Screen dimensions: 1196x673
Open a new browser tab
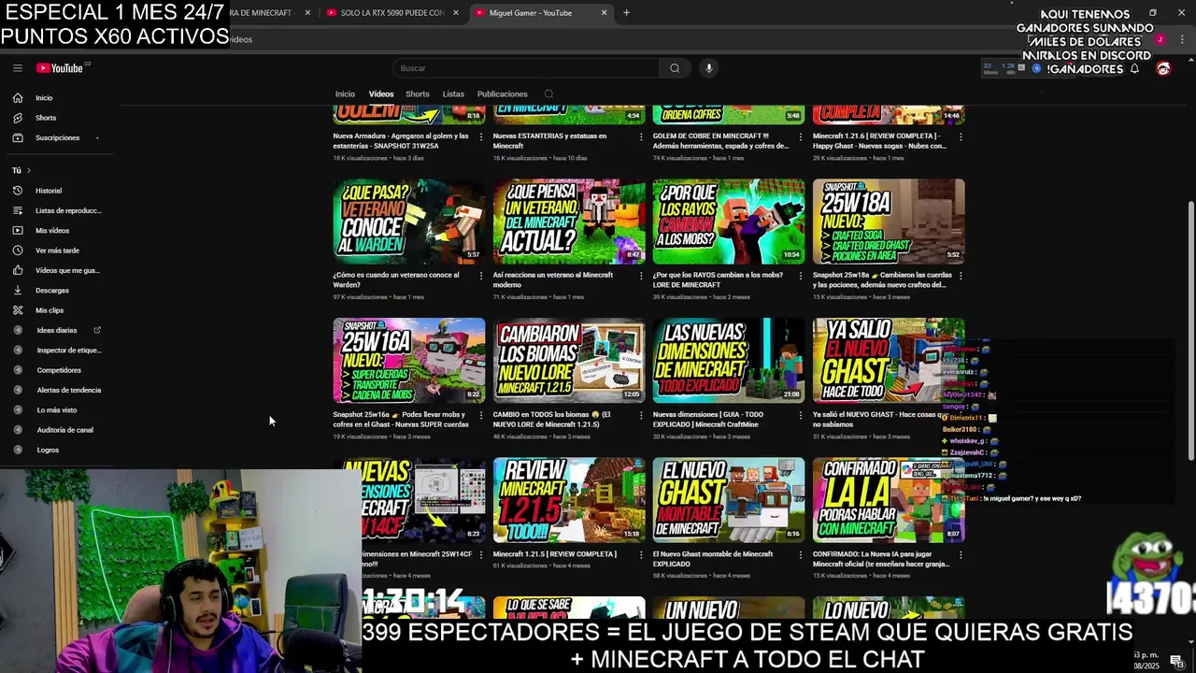point(626,13)
